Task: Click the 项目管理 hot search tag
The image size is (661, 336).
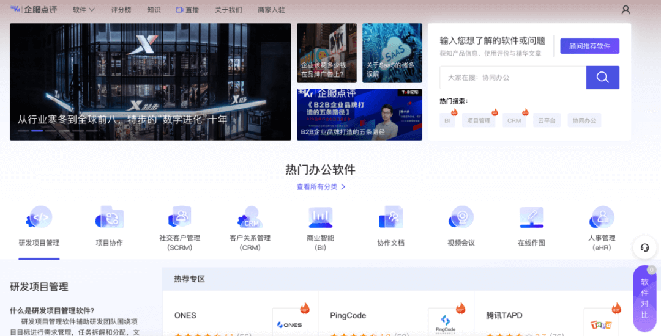Action: [x=479, y=120]
